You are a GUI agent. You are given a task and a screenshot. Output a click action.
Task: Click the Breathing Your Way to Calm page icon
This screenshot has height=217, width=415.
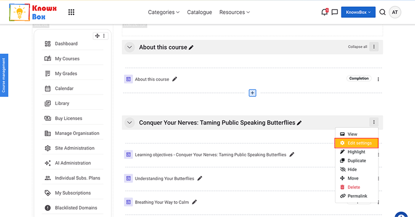click(128, 202)
